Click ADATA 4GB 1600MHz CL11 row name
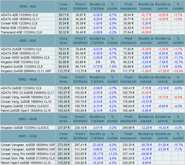Viewport: 185px width, 165px height. [20, 19]
